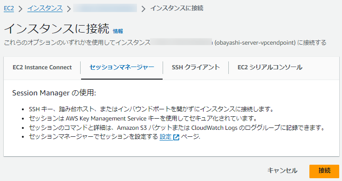Open the 設定 settings link
Viewport: 342px width, 181px height.
pyautogui.click(x=165, y=137)
